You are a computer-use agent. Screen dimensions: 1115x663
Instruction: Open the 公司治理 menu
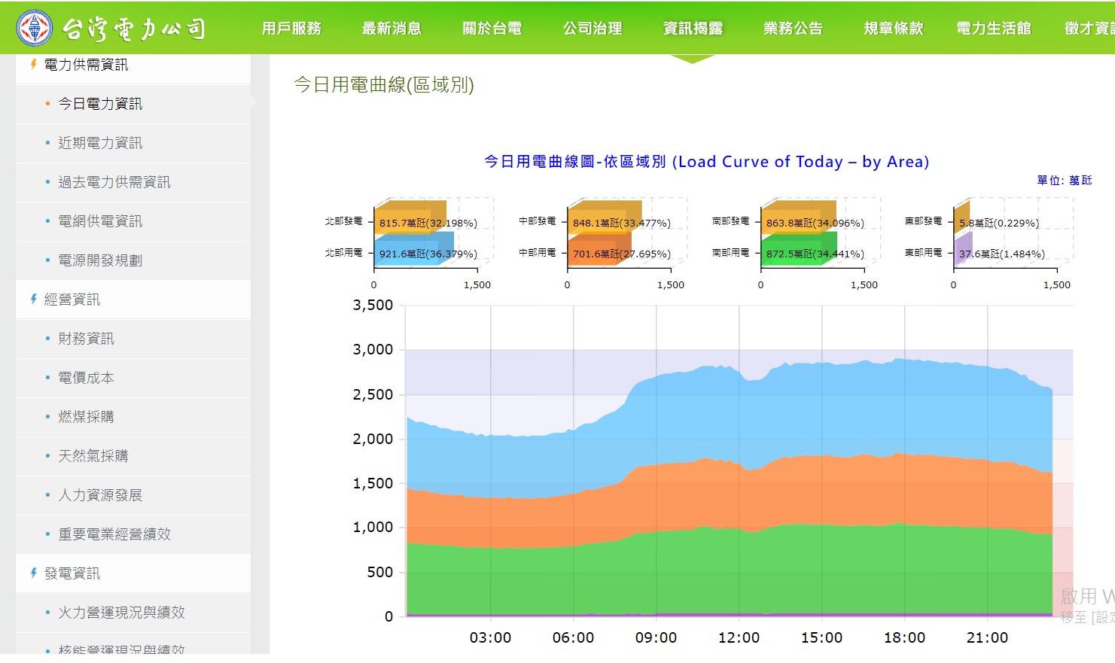593,28
